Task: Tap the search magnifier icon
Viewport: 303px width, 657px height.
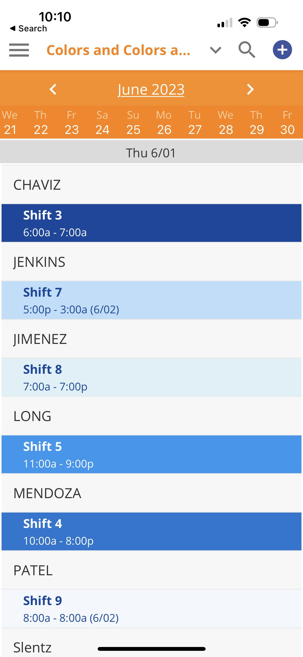Action: click(247, 50)
